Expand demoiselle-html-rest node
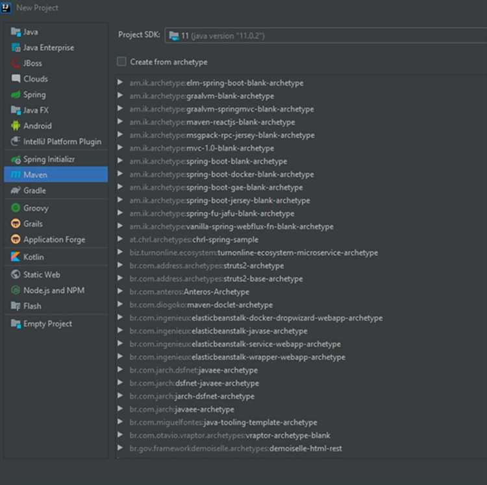Image resolution: width=487 pixels, height=485 pixels. 120,448
